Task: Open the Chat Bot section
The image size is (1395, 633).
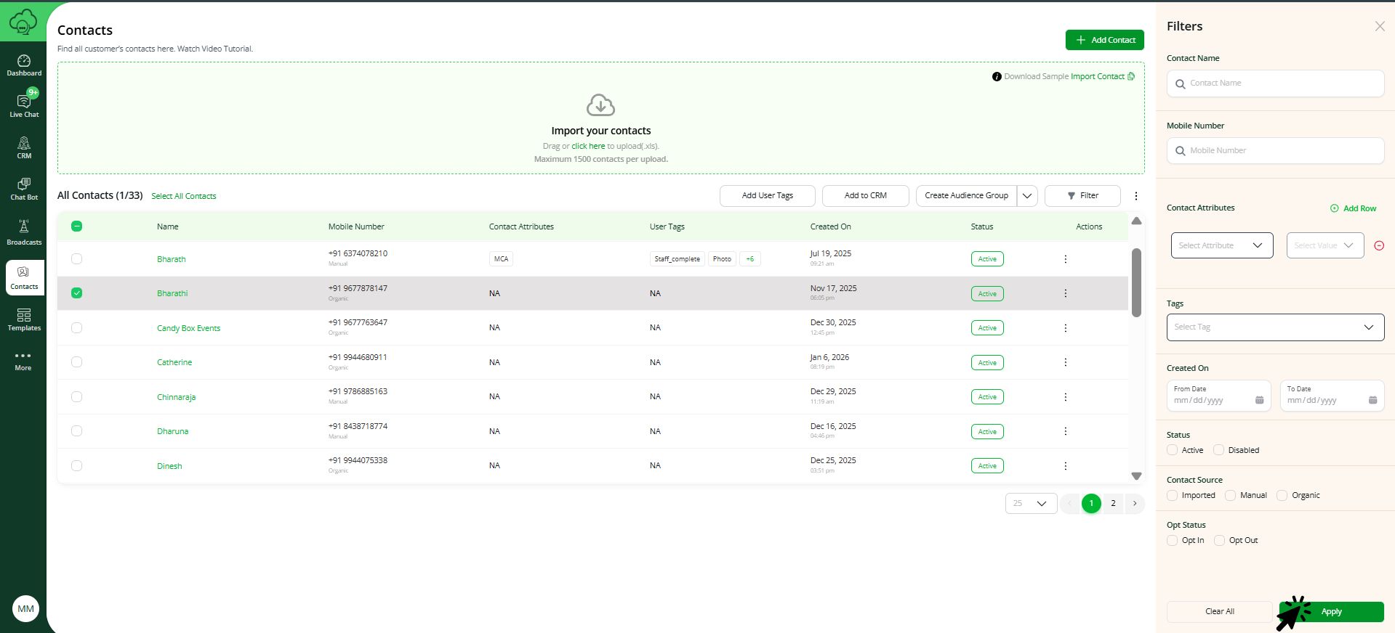Action: 24,189
